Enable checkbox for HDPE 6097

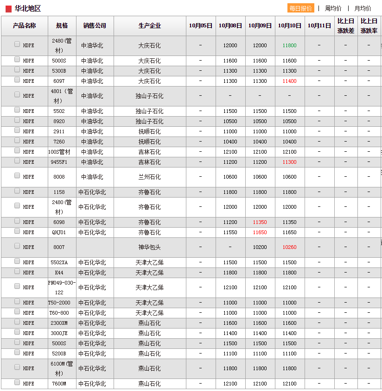coord(17,80)
